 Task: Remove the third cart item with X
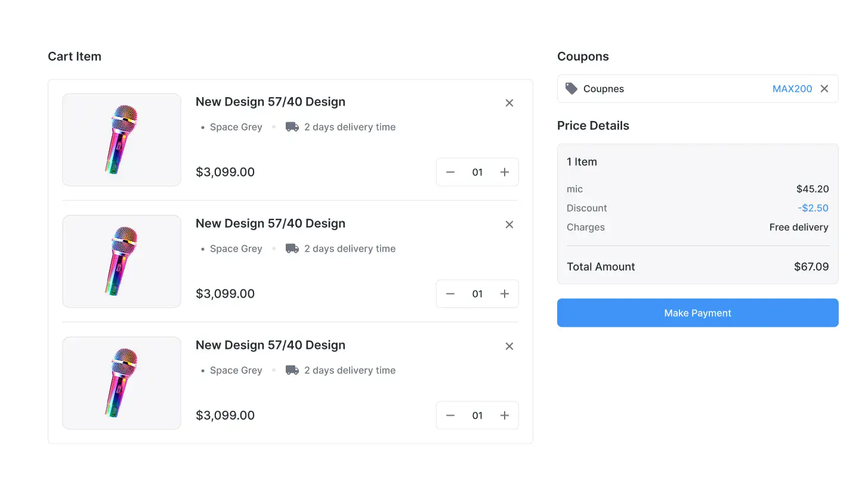[x=509, y=346]
